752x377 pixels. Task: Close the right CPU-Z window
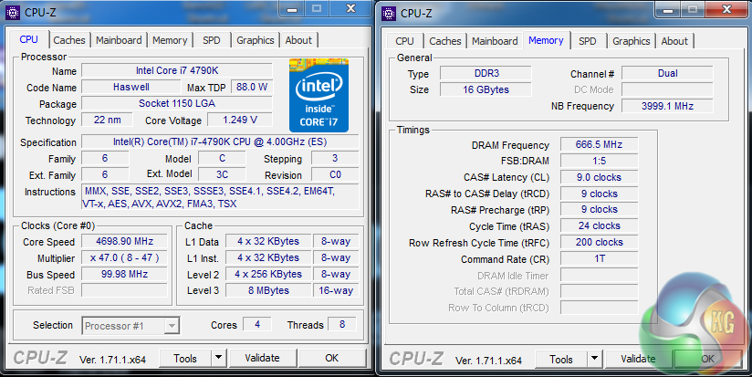(x=727, y=9)
